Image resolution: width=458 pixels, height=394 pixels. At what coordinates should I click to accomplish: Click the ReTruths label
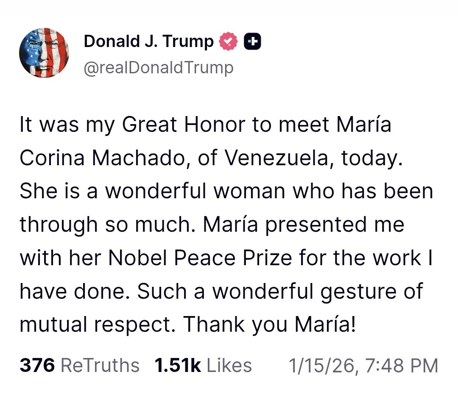(100, 365)
